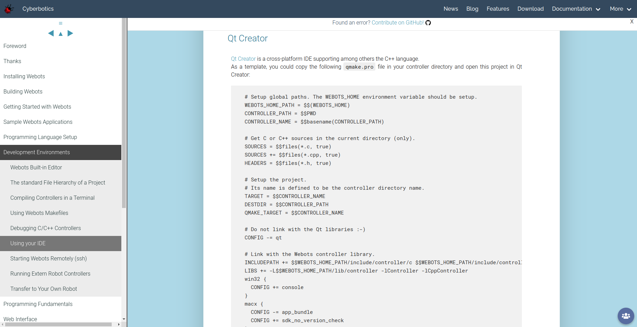Close the contribute banner with X
637x327 pixels.
[632, 21]
